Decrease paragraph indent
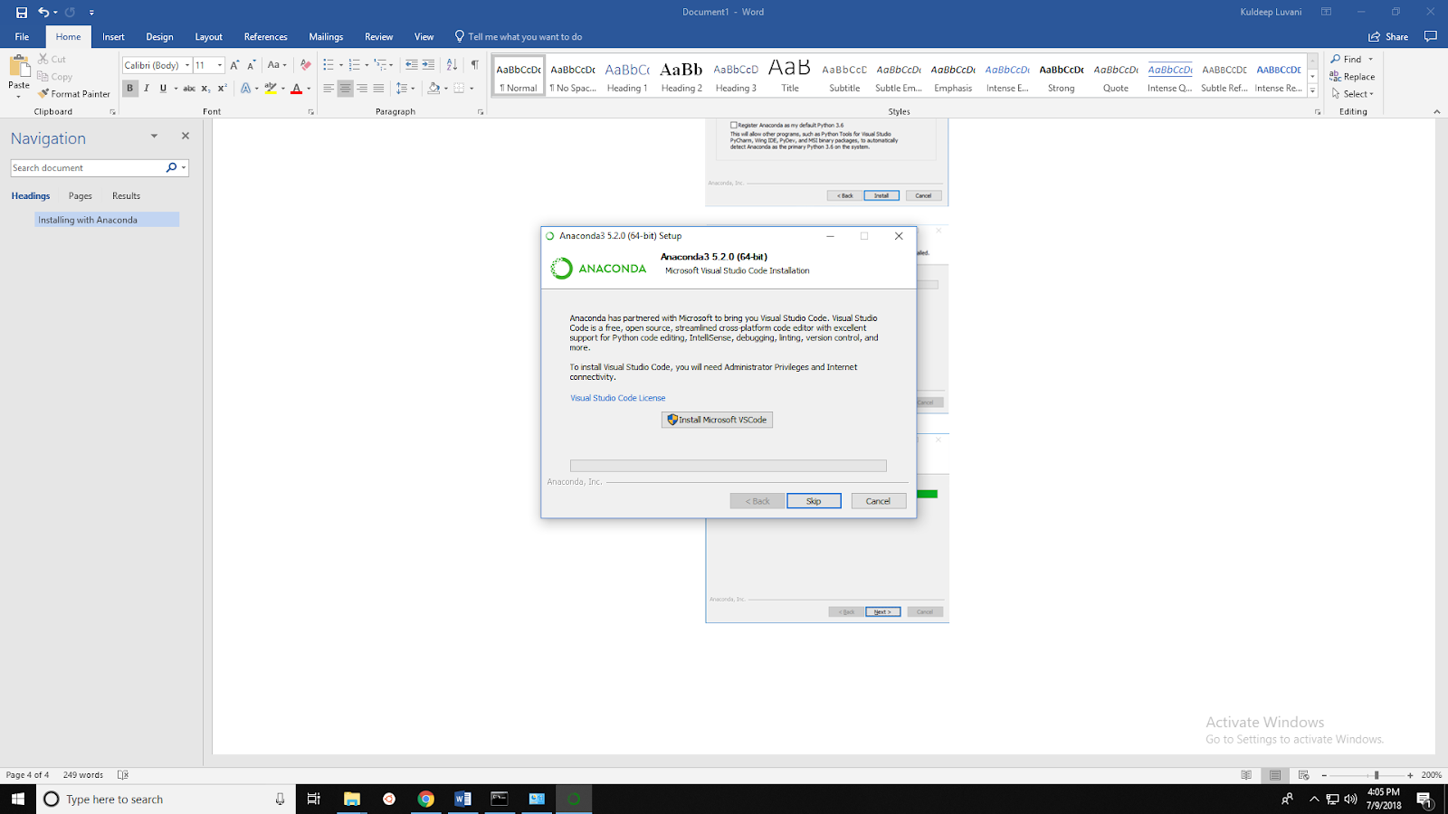Screen dimensions: 1448x814 point(412,65)
